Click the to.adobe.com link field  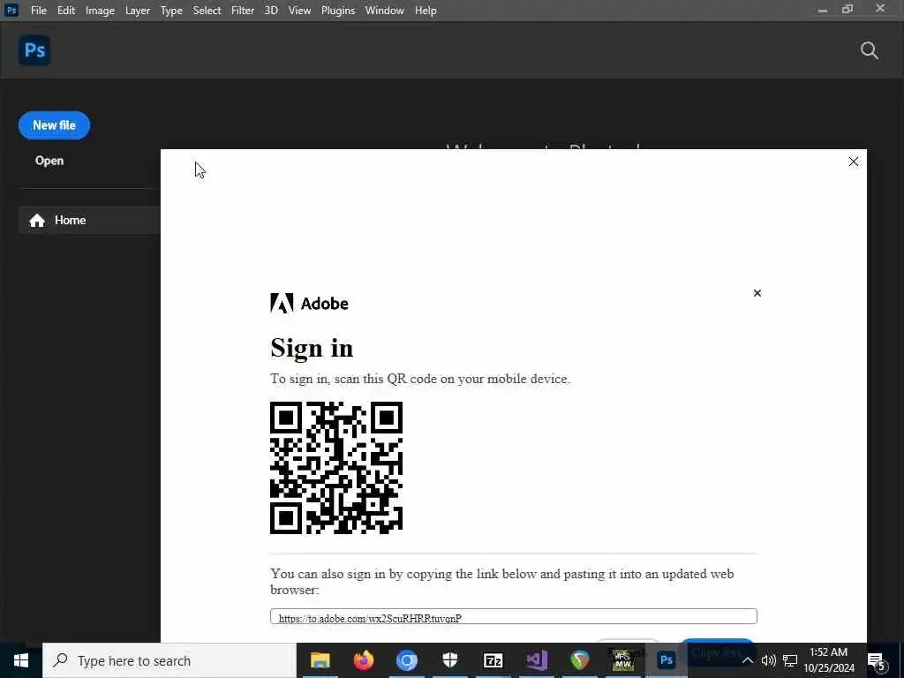[513, 616]
